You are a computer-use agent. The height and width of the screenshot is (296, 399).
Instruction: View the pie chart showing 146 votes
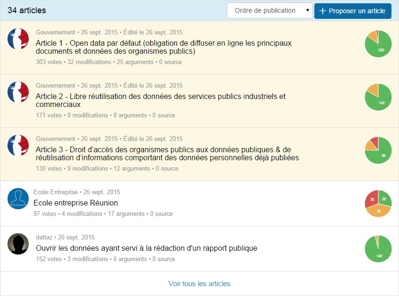378,248
